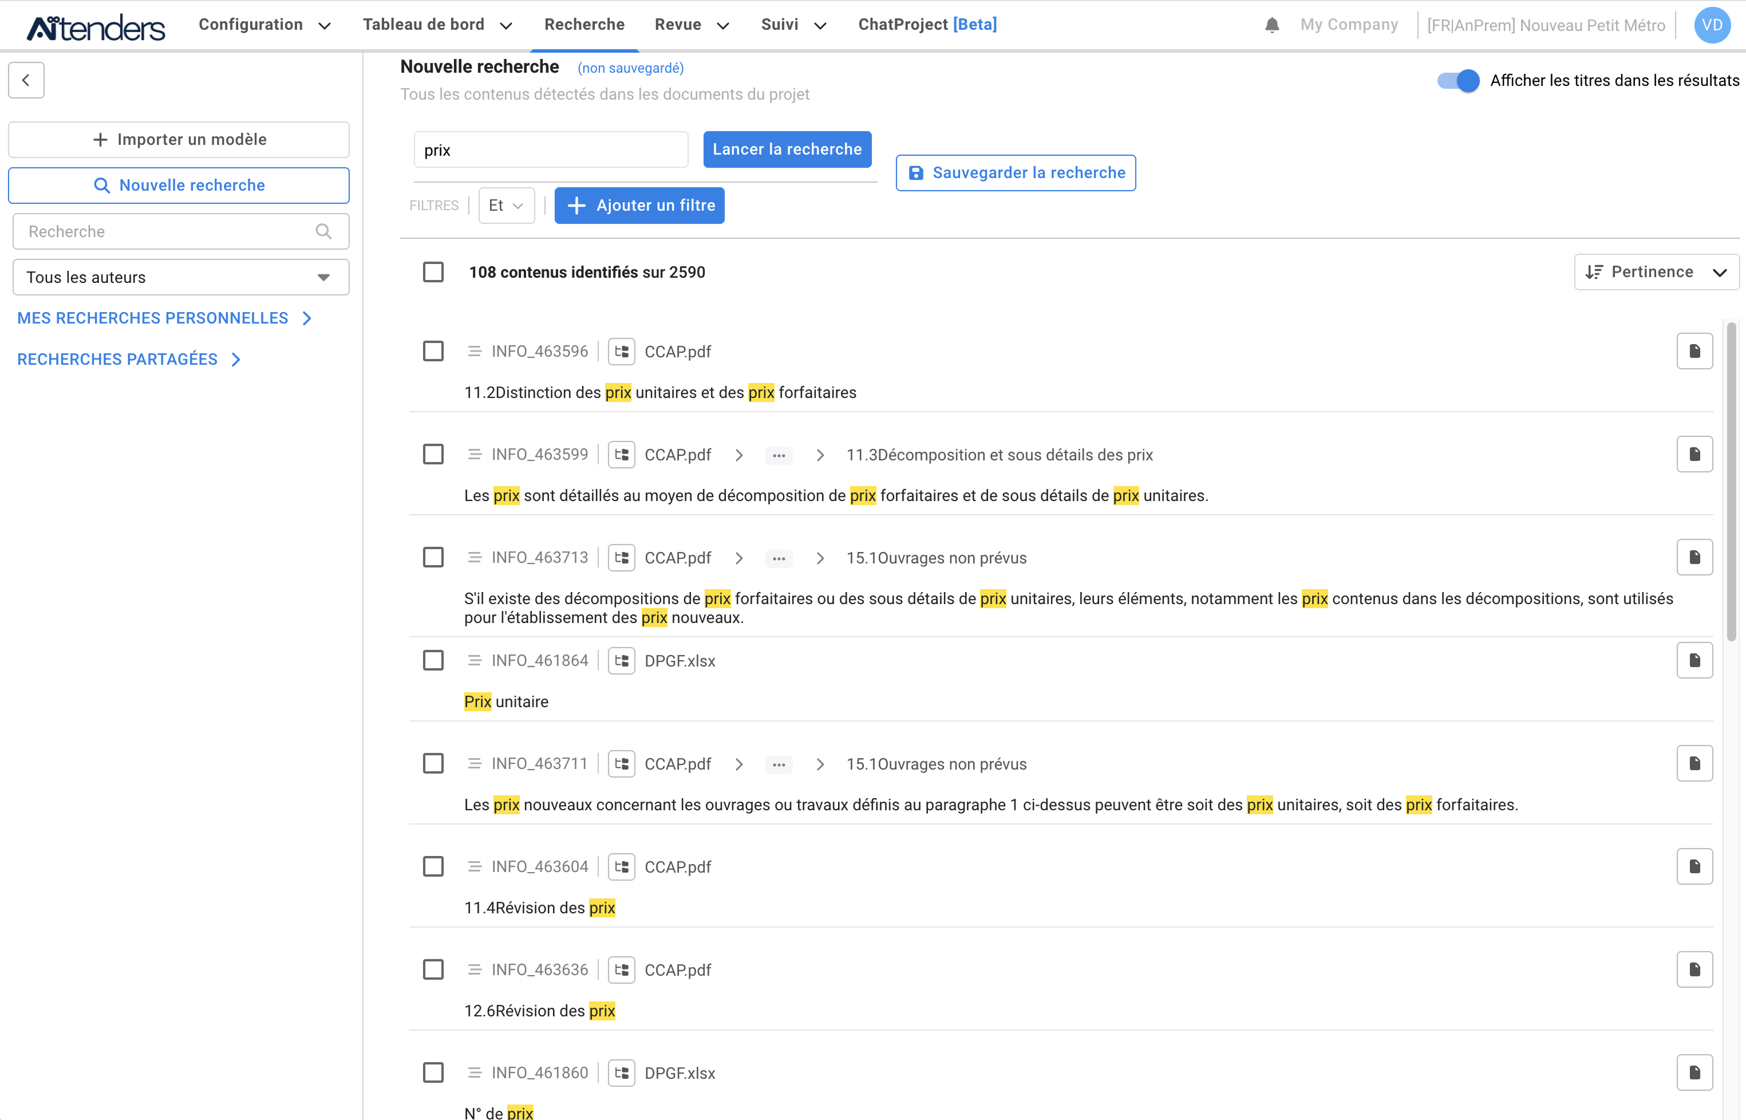
Task: Check the select-all checkbox beside 108 contenus
Action: [433, 272]
